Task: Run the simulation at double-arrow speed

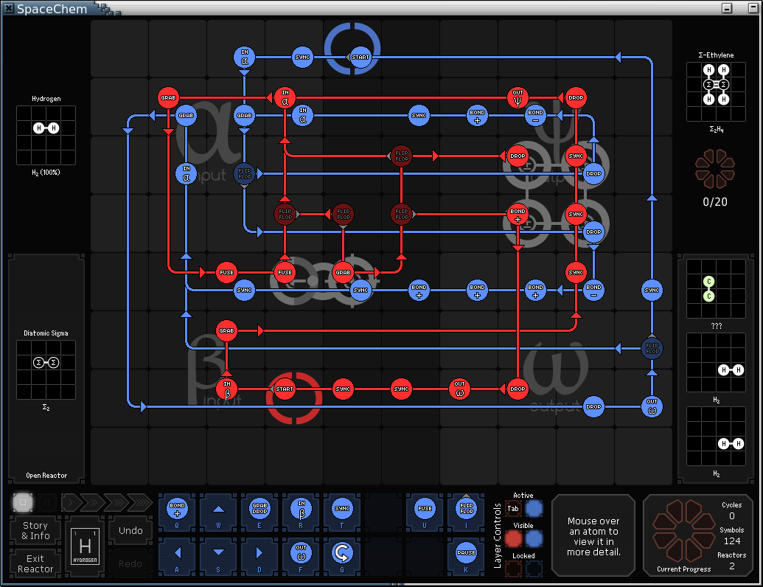Action: click(x=91, y=501)
